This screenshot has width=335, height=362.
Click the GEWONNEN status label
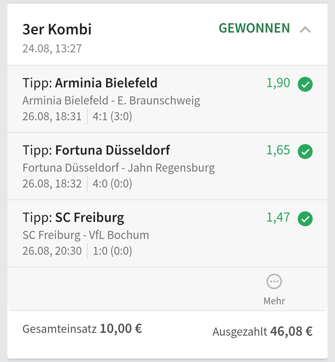click(x=254, y=28)
